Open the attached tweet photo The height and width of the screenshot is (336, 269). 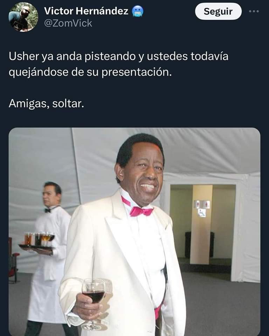134,232
